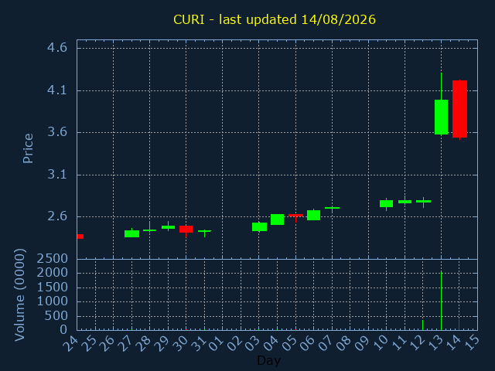Click the 2000 volume axis tick label
This screenshot has height=371, width=495.
(52, 273)
